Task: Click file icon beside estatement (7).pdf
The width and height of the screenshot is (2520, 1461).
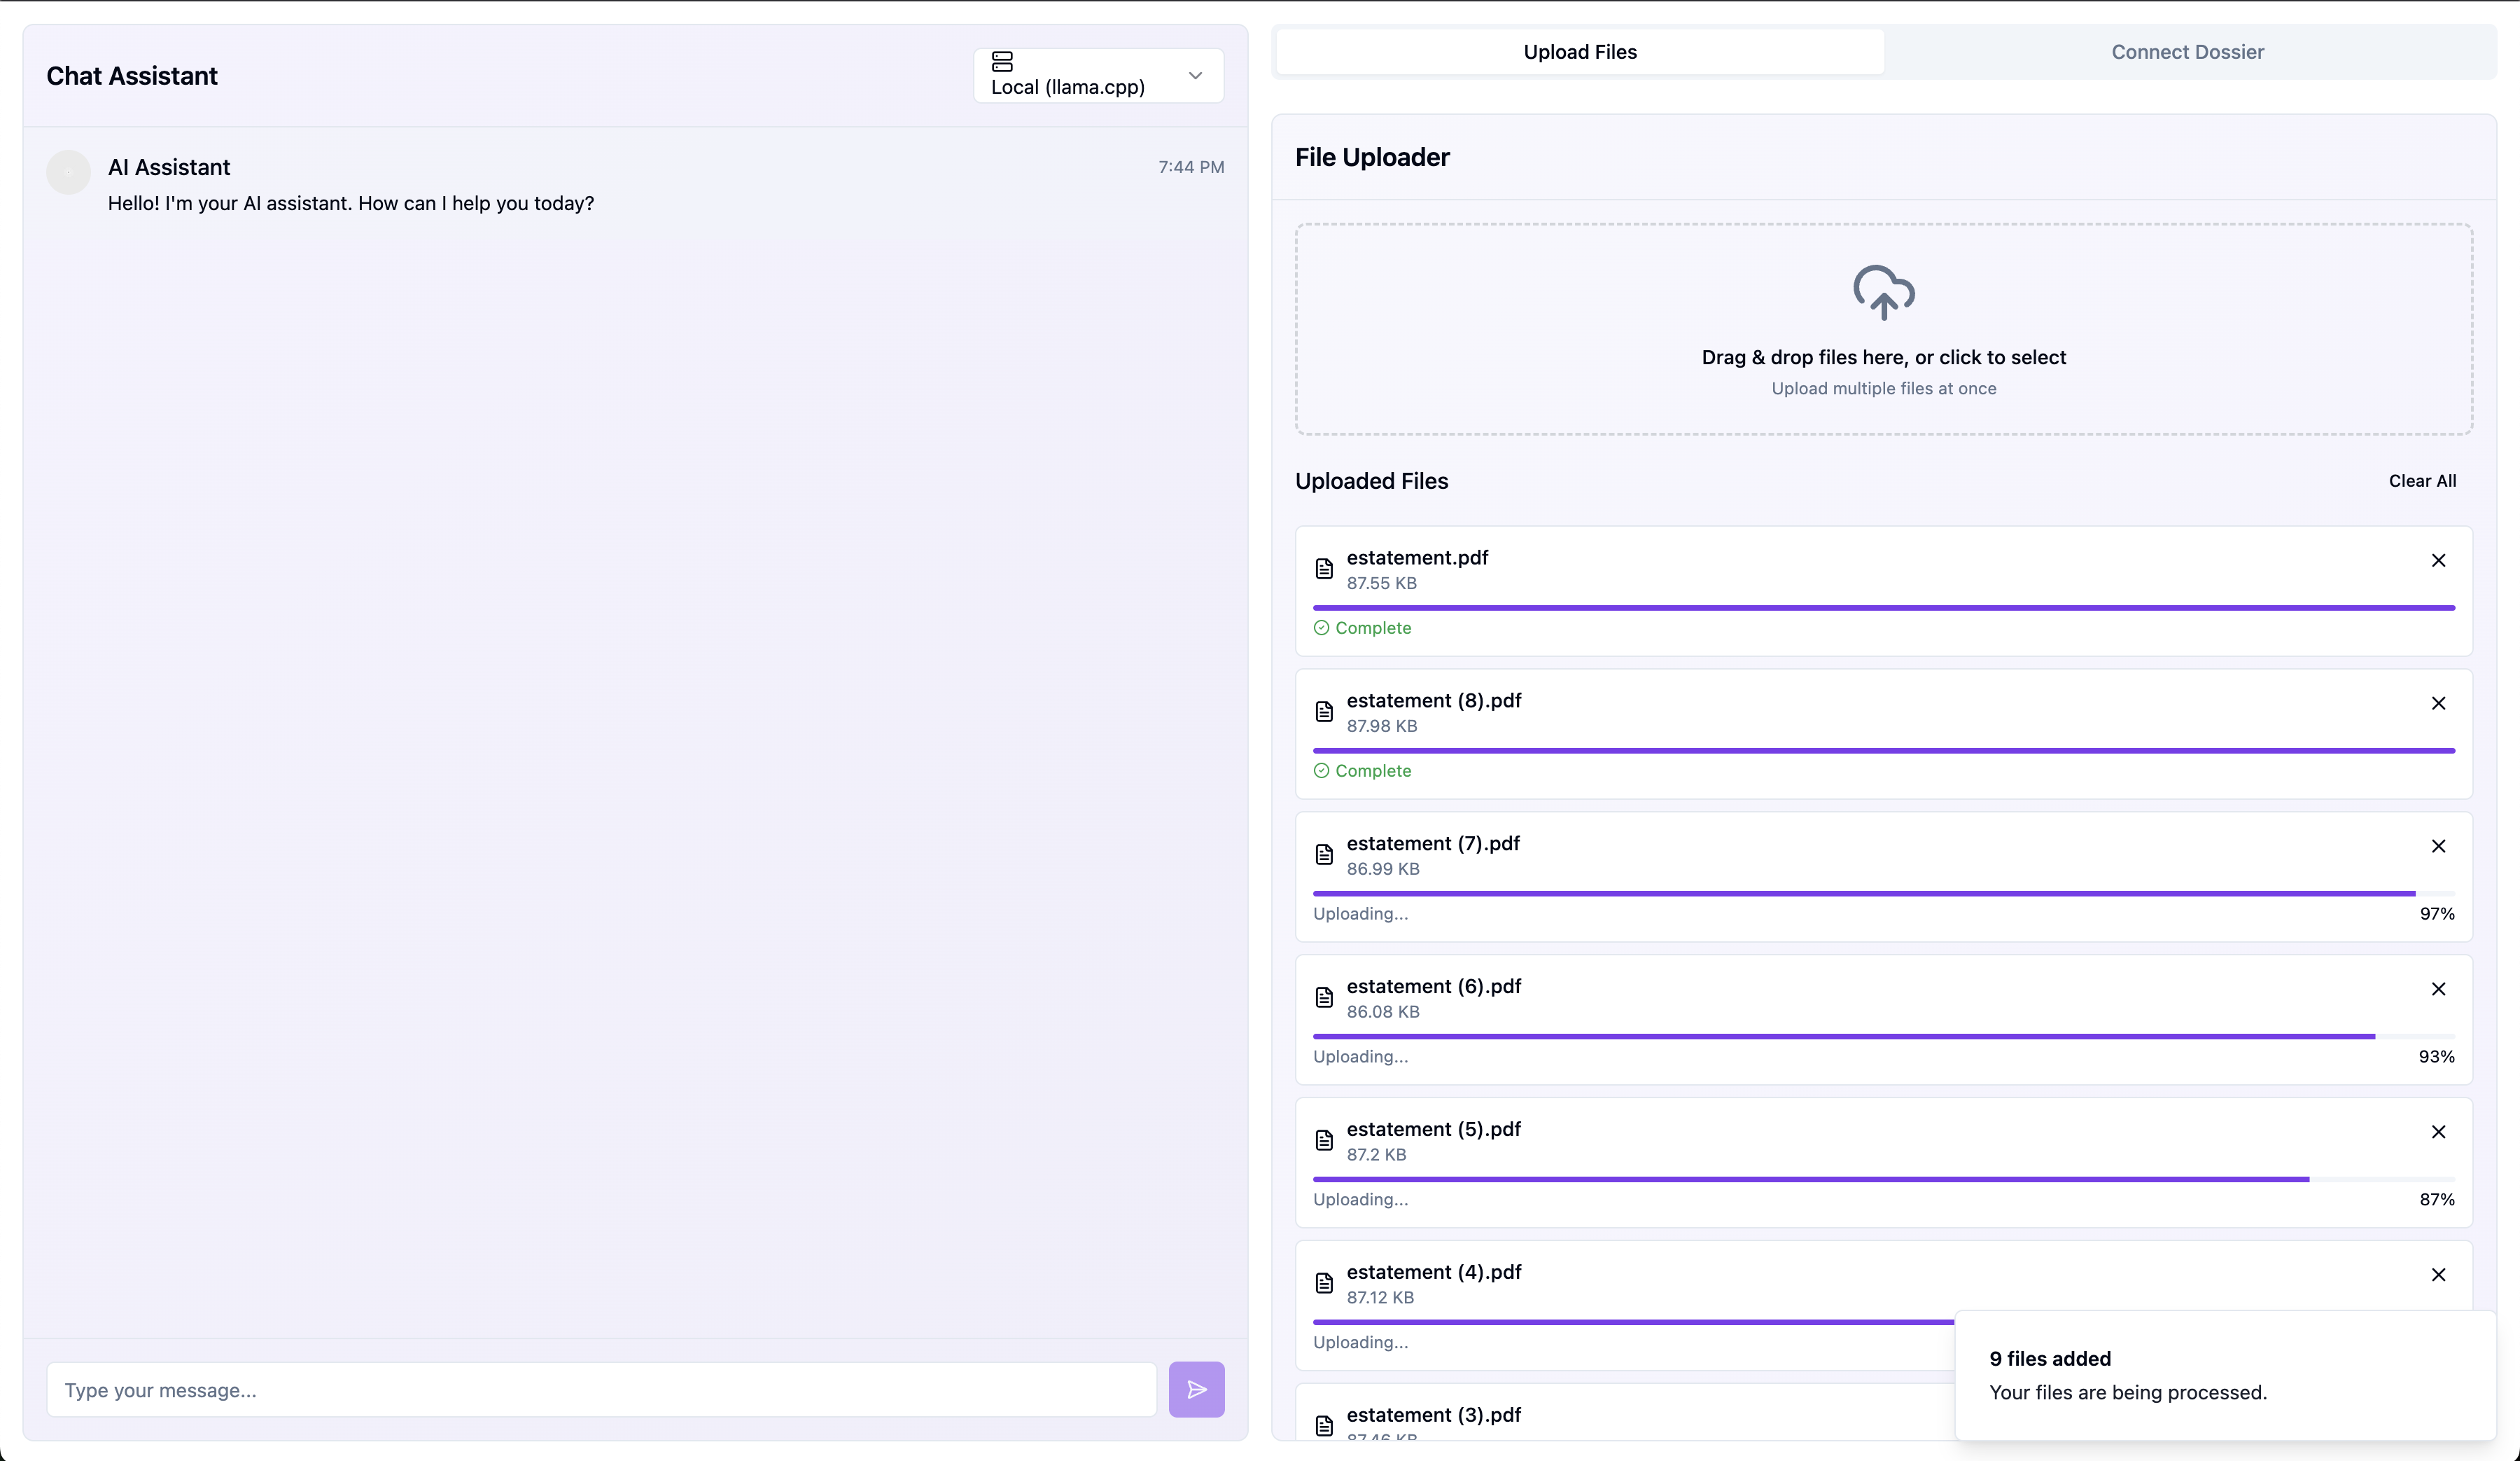Action: pyautogui.click(x=1324, y=856)
